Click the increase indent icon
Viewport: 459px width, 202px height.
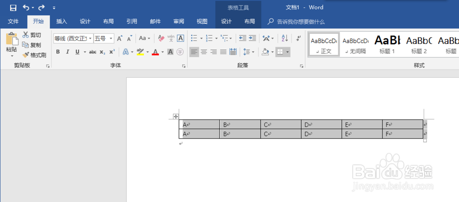click(x=252, y=38)
